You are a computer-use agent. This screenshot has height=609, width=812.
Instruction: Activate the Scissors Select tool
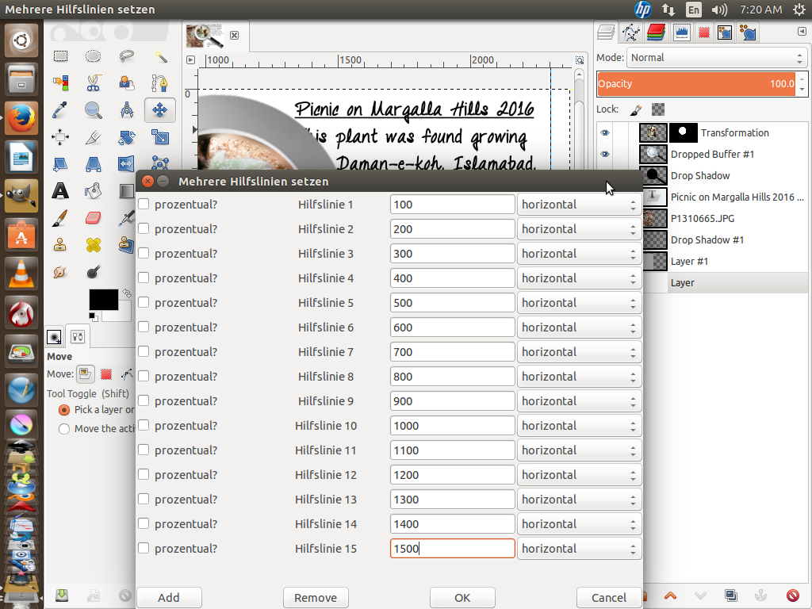point(94,82)
